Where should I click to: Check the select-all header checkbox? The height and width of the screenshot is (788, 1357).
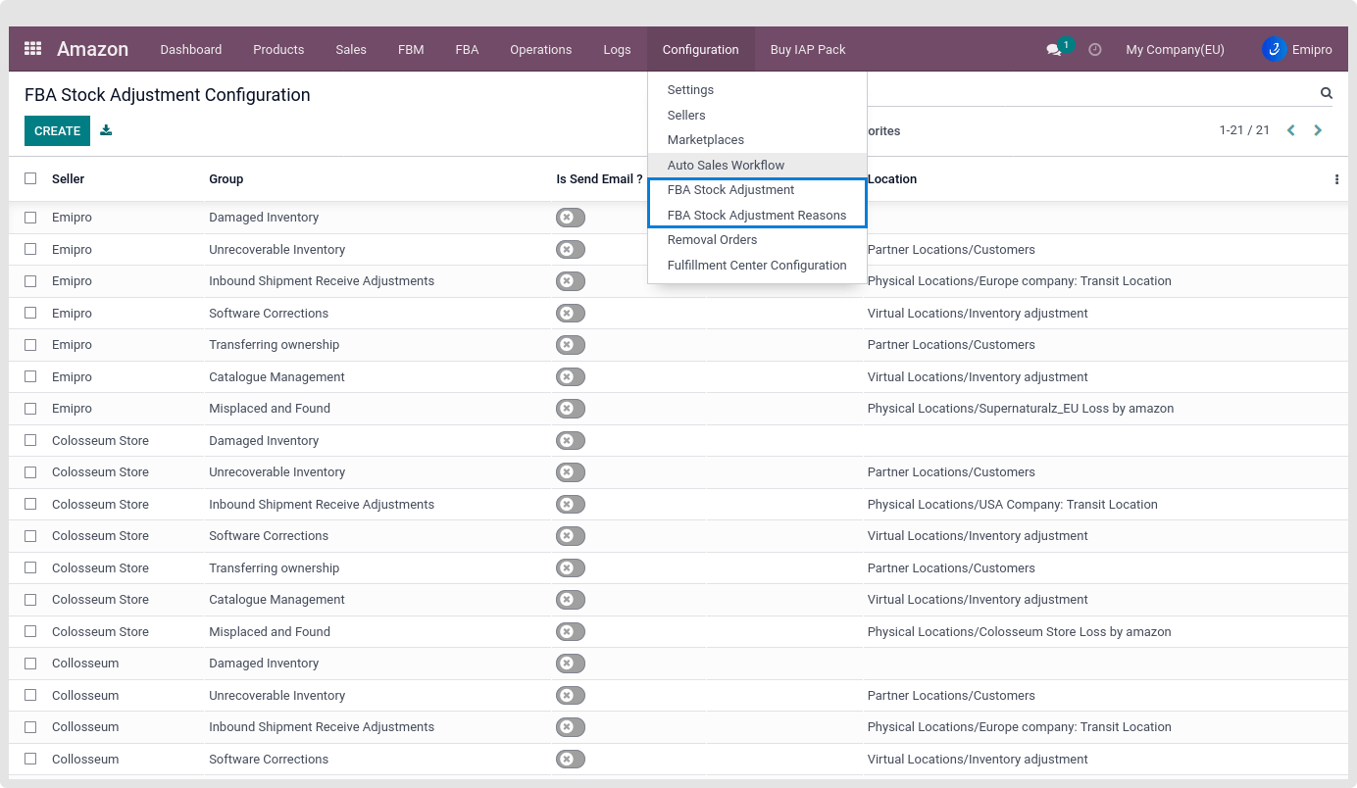point(30,178)
